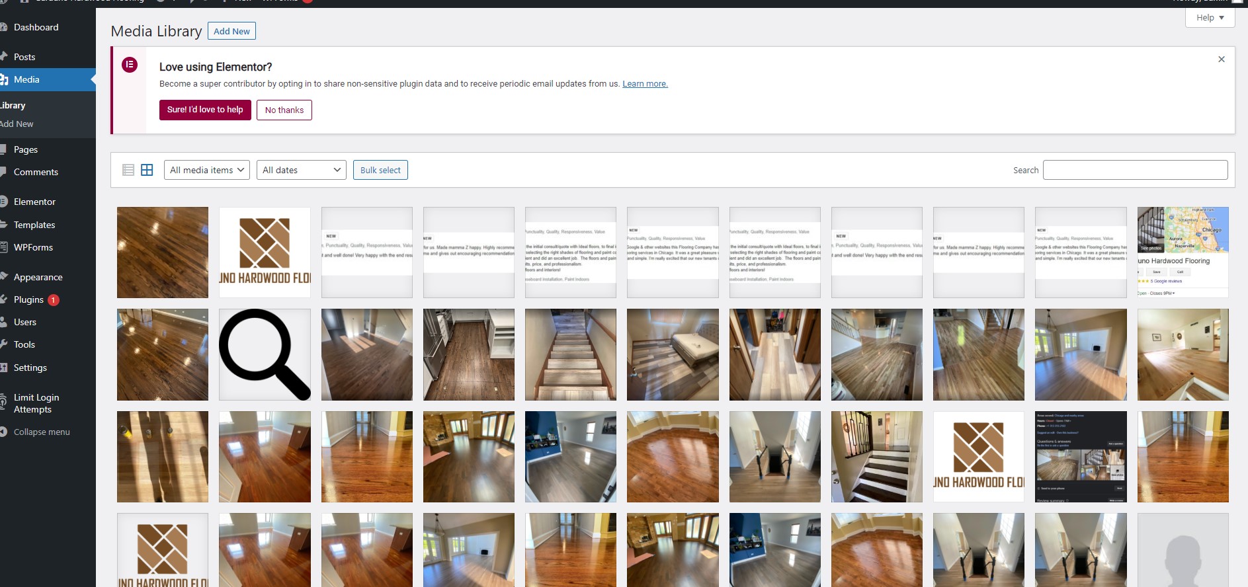Expand the Help panel

[1210, 18]
